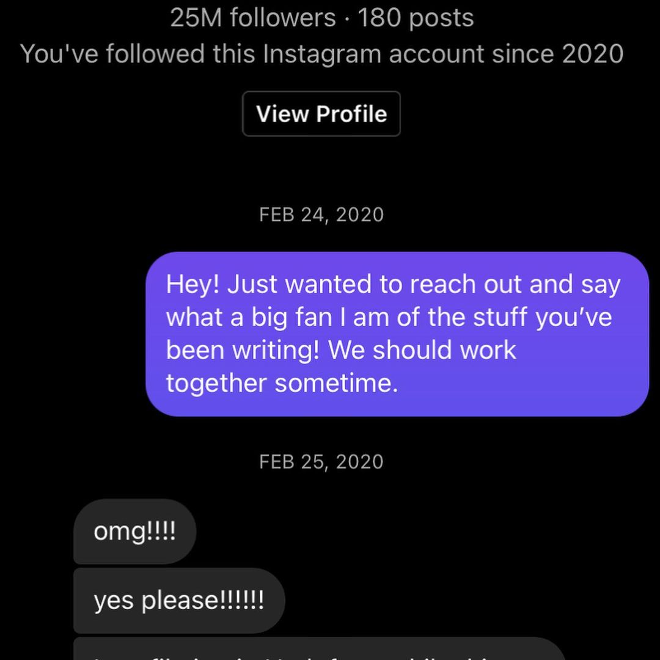
Task: Click the "omg!!!!" received message bubble
Action: (134, 532)
